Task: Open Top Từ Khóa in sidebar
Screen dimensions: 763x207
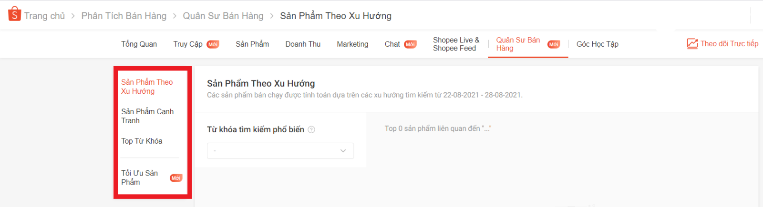Action: (x=142, y=141)
